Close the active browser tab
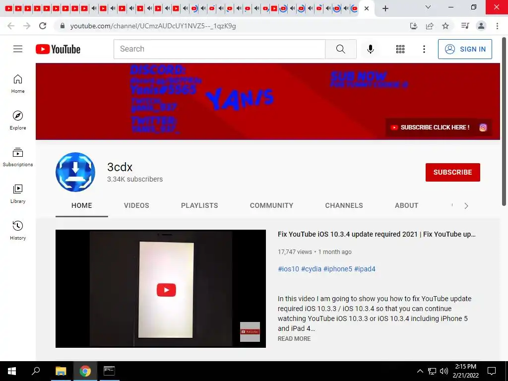Viewport: 508px width, 381px height. [367, 8]
